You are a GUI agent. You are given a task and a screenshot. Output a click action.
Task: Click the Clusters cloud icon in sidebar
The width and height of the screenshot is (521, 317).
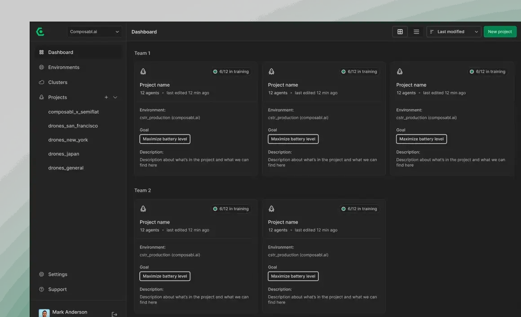(41, 82)
